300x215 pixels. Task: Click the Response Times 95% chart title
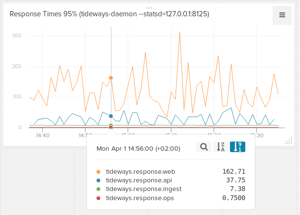tap(109, 14)
